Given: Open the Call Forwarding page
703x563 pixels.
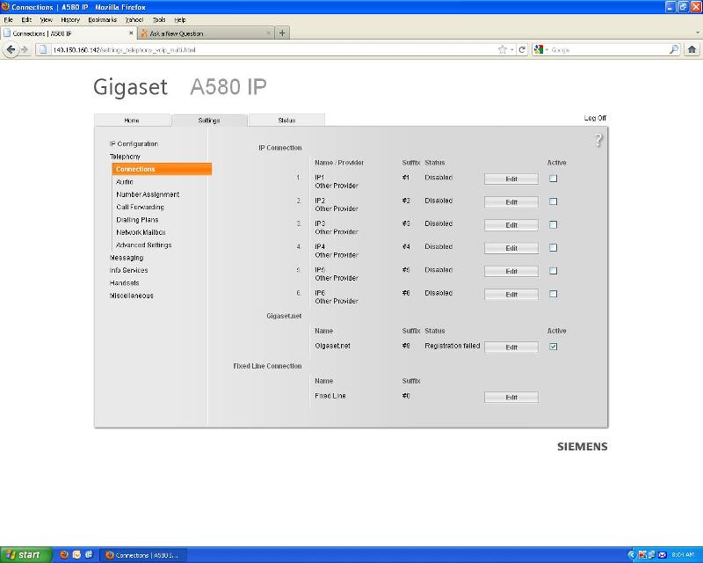Looking at the screenshot, I should [x=140, y=207].
